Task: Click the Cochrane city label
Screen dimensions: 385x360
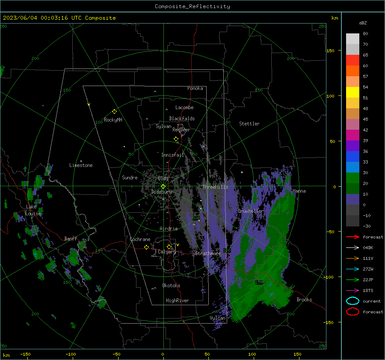Action: (x=140, y=239)
